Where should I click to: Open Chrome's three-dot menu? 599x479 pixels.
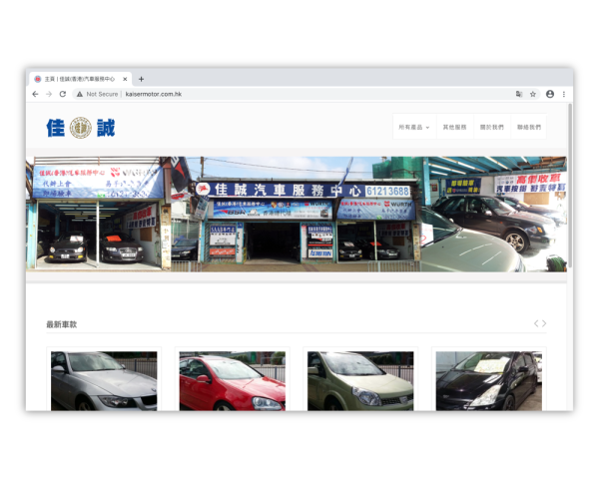click(x=564, y=94)
